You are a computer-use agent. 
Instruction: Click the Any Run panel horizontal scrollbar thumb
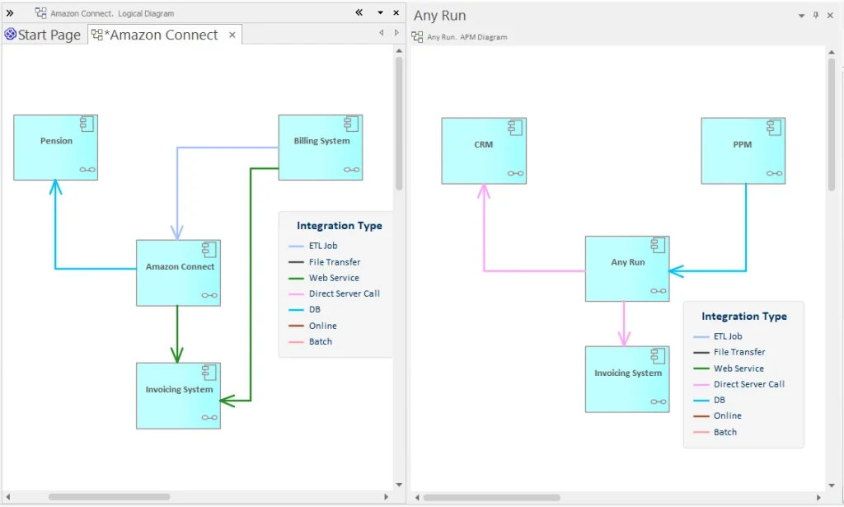pyautogui.click(x=491, y=497)
